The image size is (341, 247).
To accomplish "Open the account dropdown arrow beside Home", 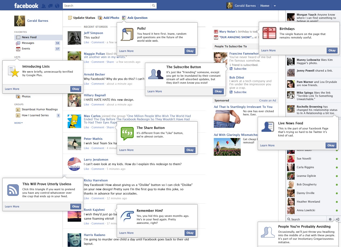I will click(x=275, y=6).
